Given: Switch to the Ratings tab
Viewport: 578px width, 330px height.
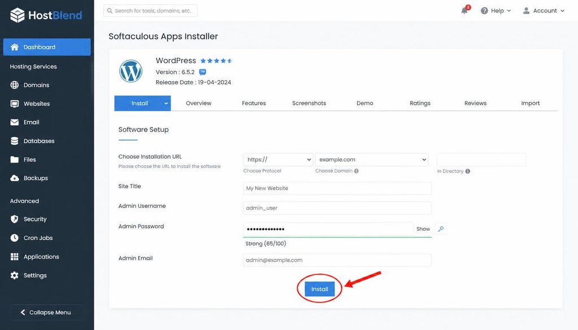Looking at the screenshot, I should point(420,103).
